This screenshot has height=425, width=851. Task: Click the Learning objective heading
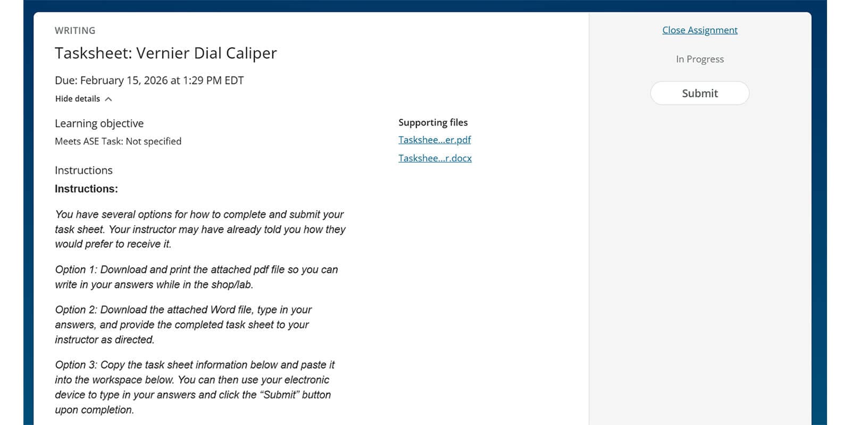click(x=99, y=123)
